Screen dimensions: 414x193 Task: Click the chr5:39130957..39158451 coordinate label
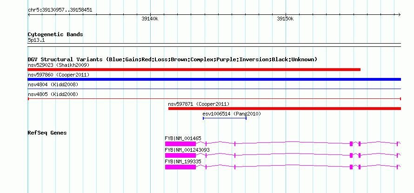[60, 10]
